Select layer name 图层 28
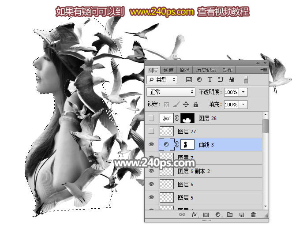The width and height of the screenshot is (292, 233). 207,118
